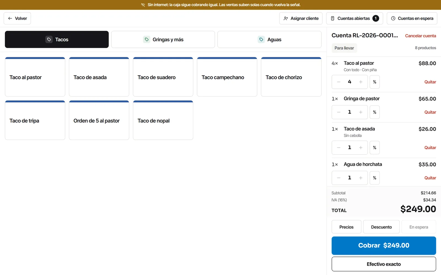Image resolution: width=441 pixels, height=275 pixels.
Task: Select the Tacos category tab
Action: pyautogui.click(x=57, y=40)
